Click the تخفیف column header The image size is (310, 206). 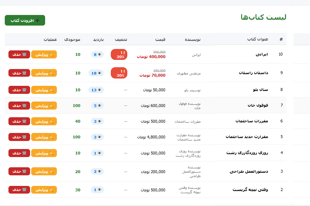tap(121, 39)
